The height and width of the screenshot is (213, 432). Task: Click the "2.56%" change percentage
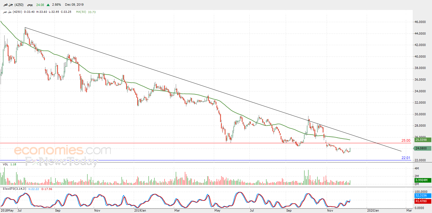[57, 5]
